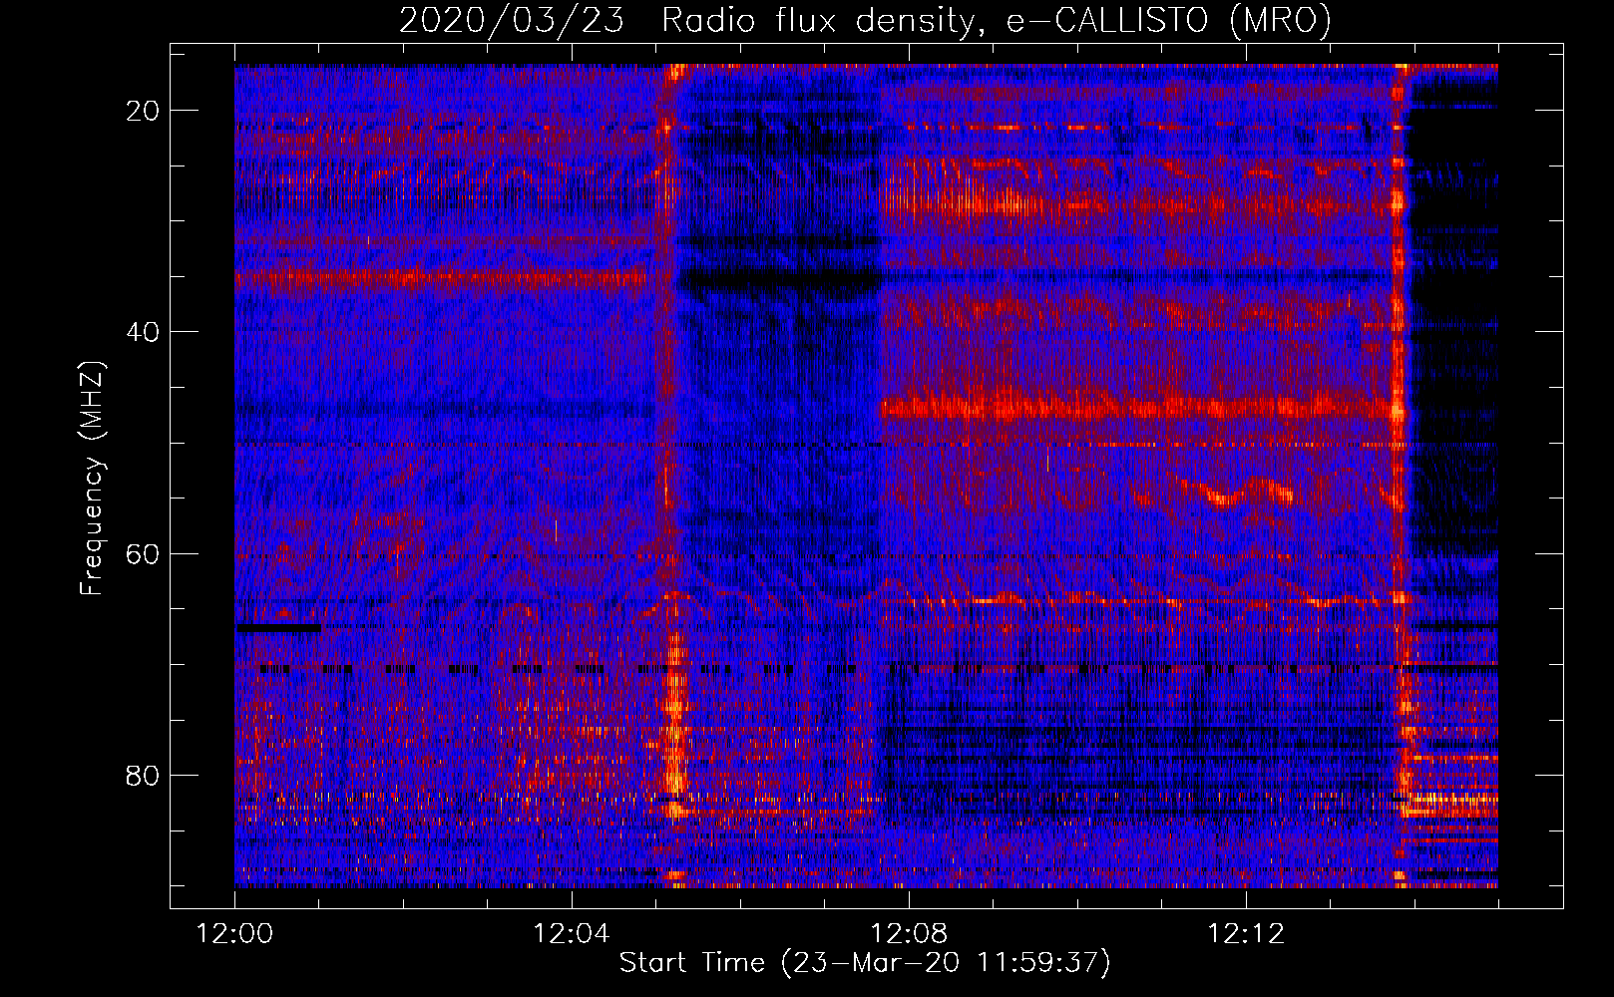Click the '20' frequency tick label

[x=144, y=111]
